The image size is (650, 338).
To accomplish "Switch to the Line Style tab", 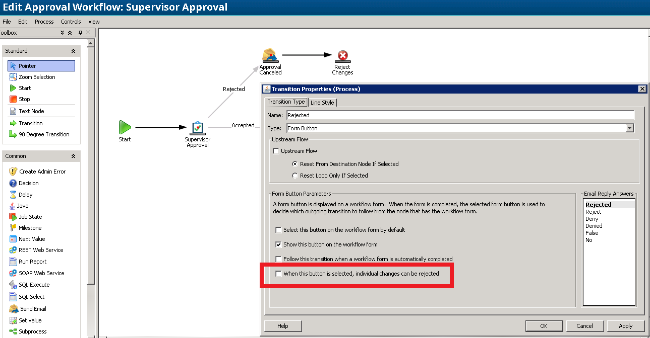I will pyautogui.click(x=322, y=102).
